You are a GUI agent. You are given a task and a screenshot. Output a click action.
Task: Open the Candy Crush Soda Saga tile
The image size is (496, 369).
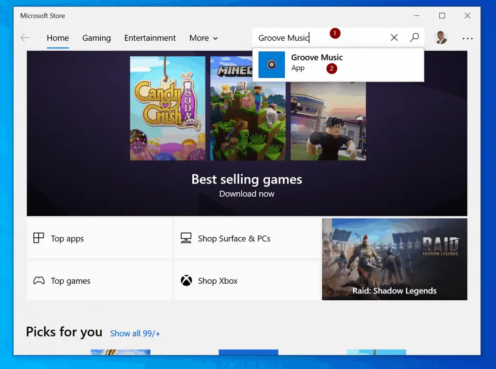(168, 108)
